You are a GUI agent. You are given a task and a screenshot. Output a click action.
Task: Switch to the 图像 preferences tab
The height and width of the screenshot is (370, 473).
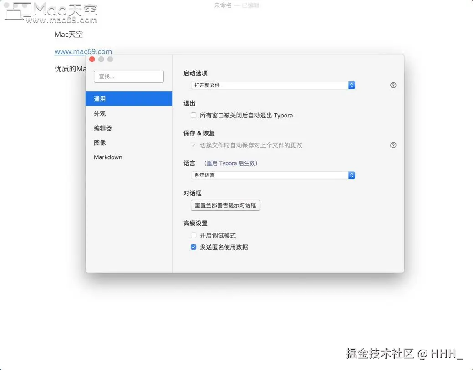pyautogui.click(x=129, y=142)
